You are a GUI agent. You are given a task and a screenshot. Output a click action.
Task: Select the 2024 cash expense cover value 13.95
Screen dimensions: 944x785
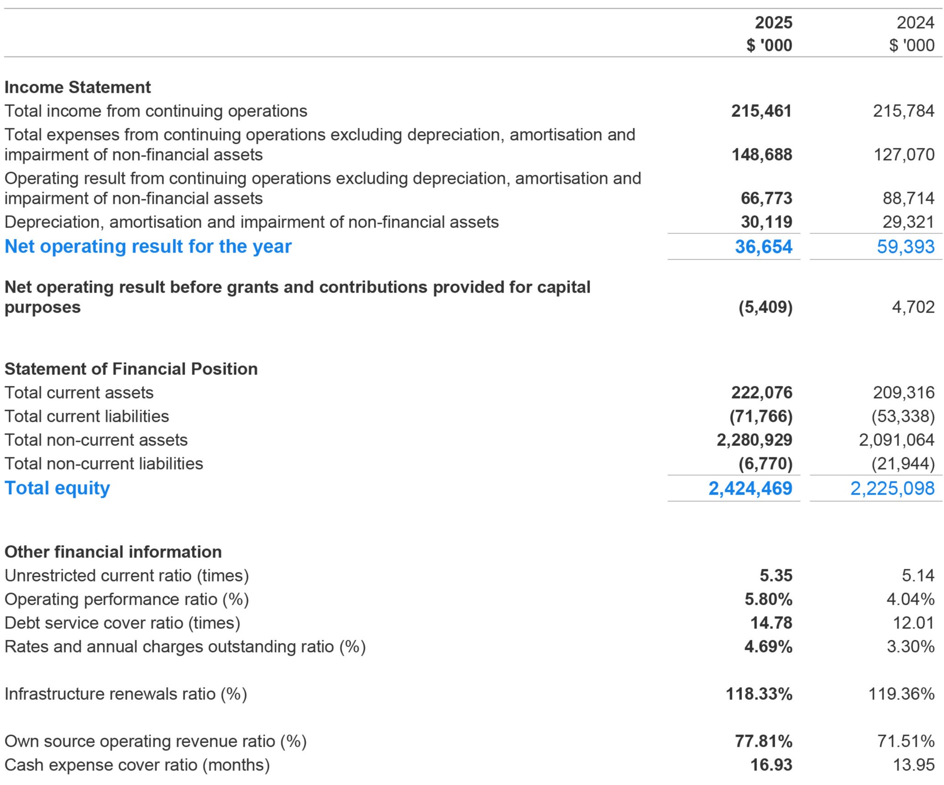coord(914,765)
